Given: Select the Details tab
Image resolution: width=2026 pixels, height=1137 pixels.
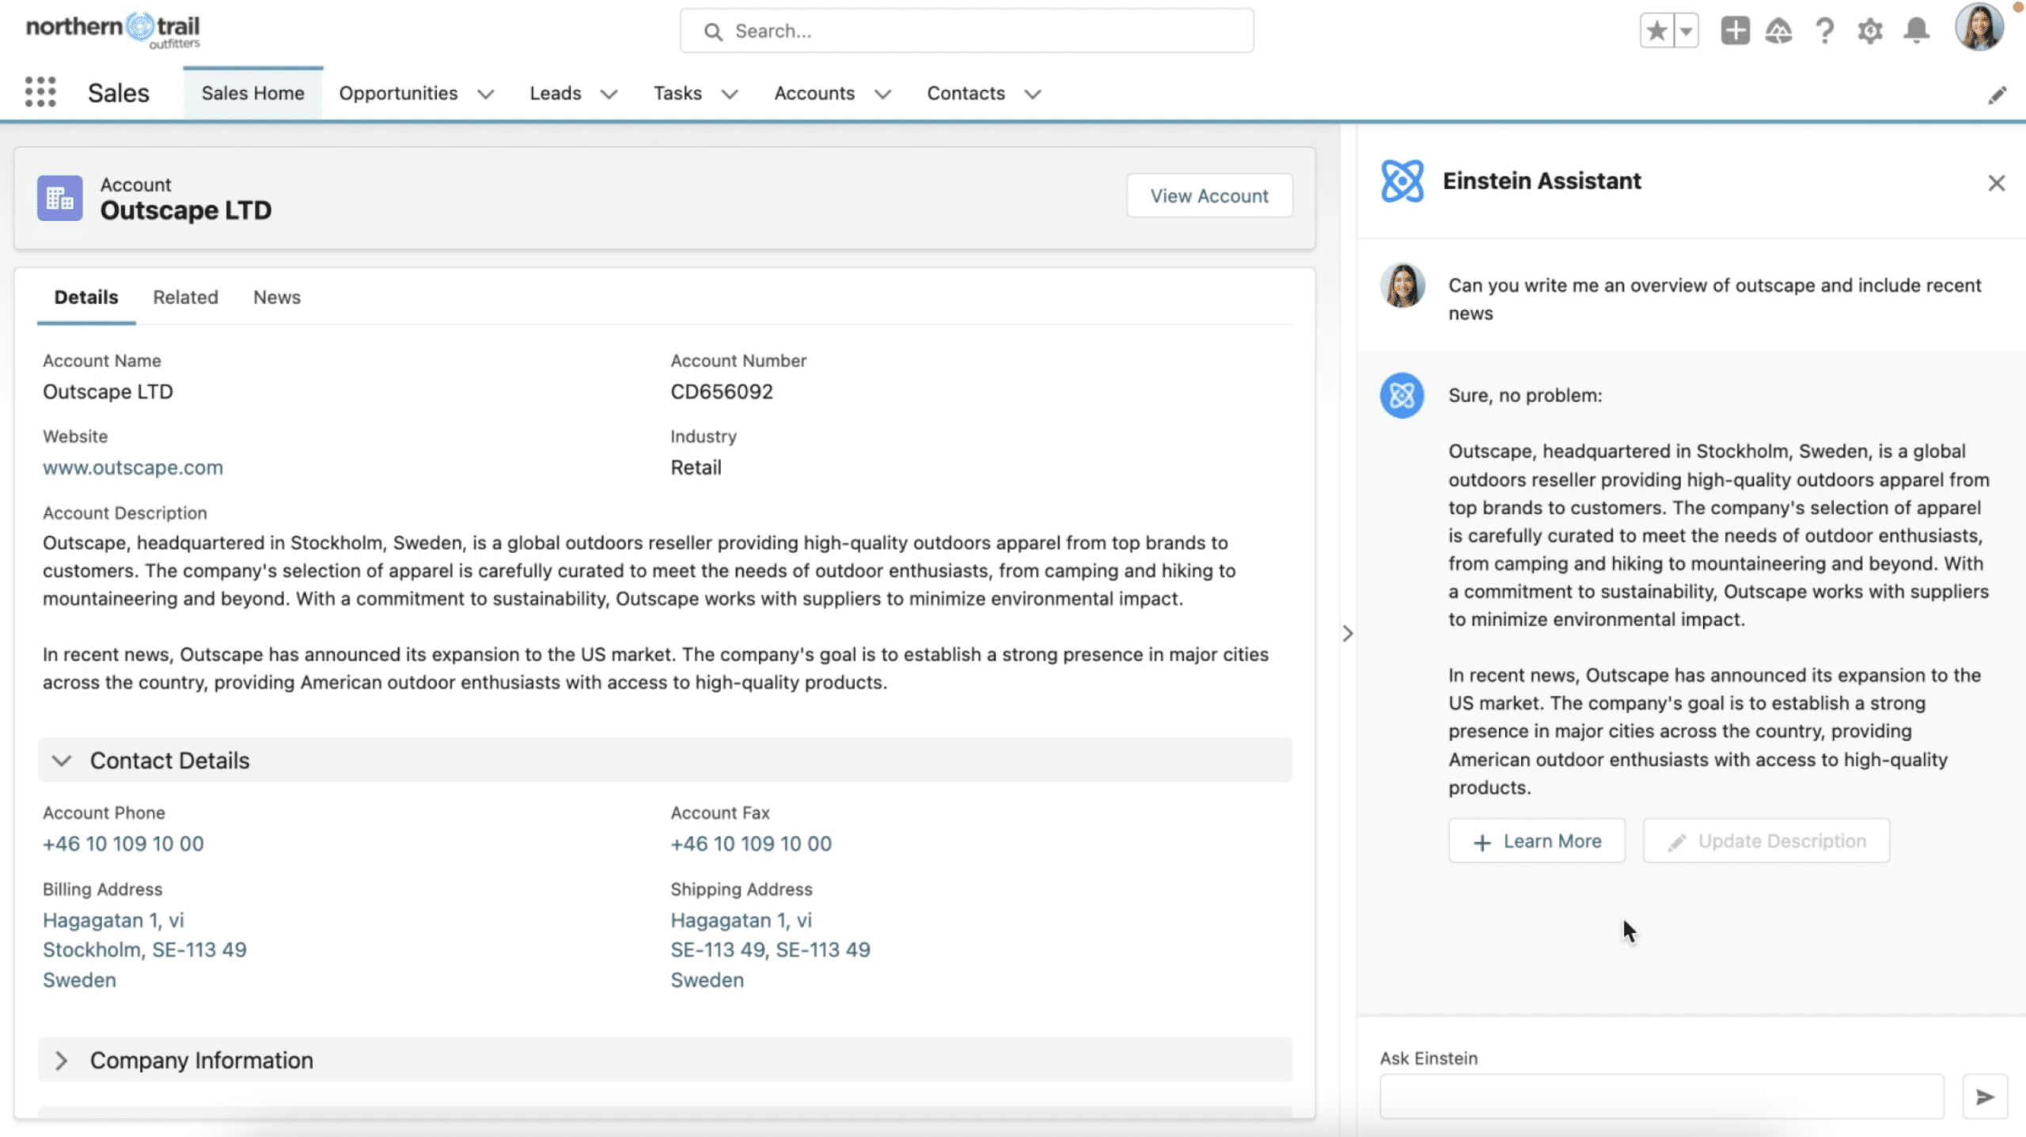Looking at the screenshot, I should tap(86, 298).
